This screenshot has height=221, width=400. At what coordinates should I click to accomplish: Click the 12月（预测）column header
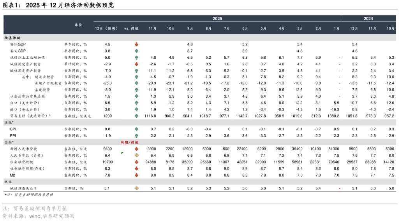pos(106,28)
